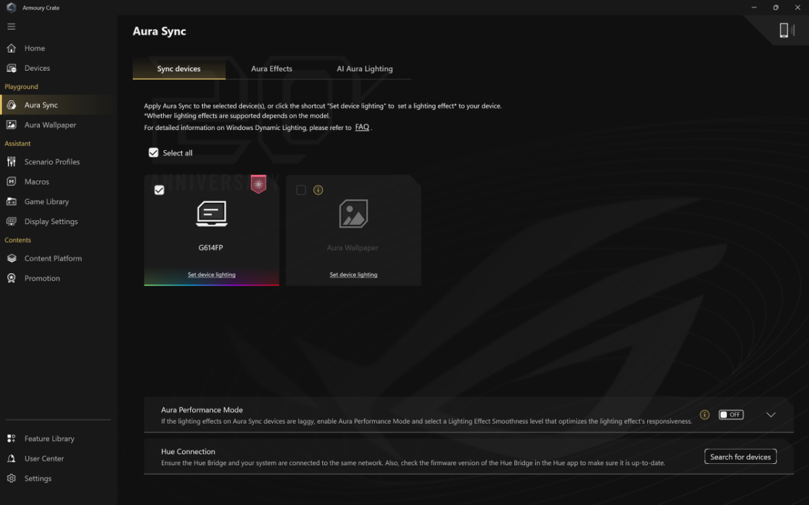Open Settings gear in sidebar
809x505 pixels.
click(11, 479)
